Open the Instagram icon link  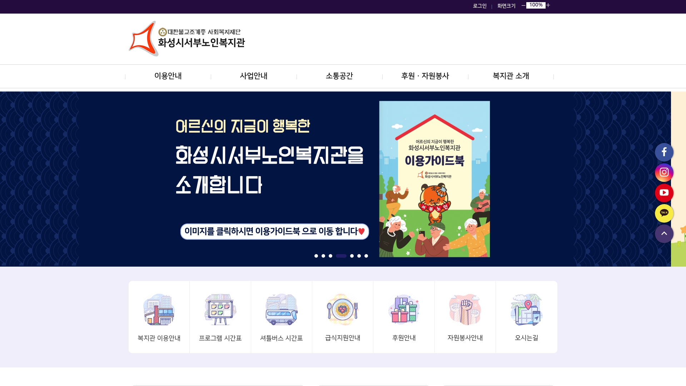click(x=664, y=173)
